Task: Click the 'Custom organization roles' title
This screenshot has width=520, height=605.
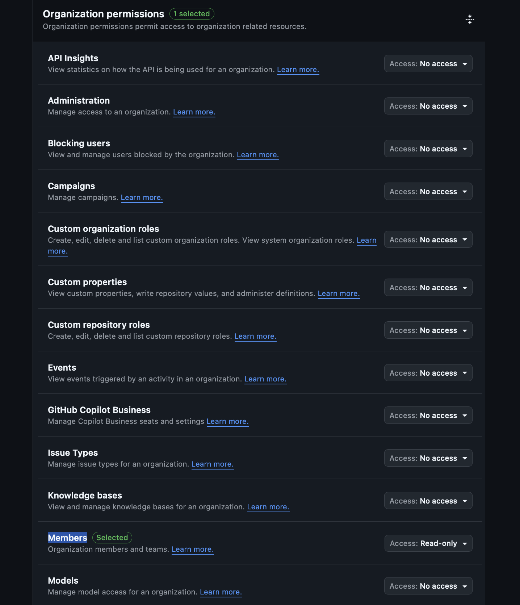Action: [x=104, y=229]
